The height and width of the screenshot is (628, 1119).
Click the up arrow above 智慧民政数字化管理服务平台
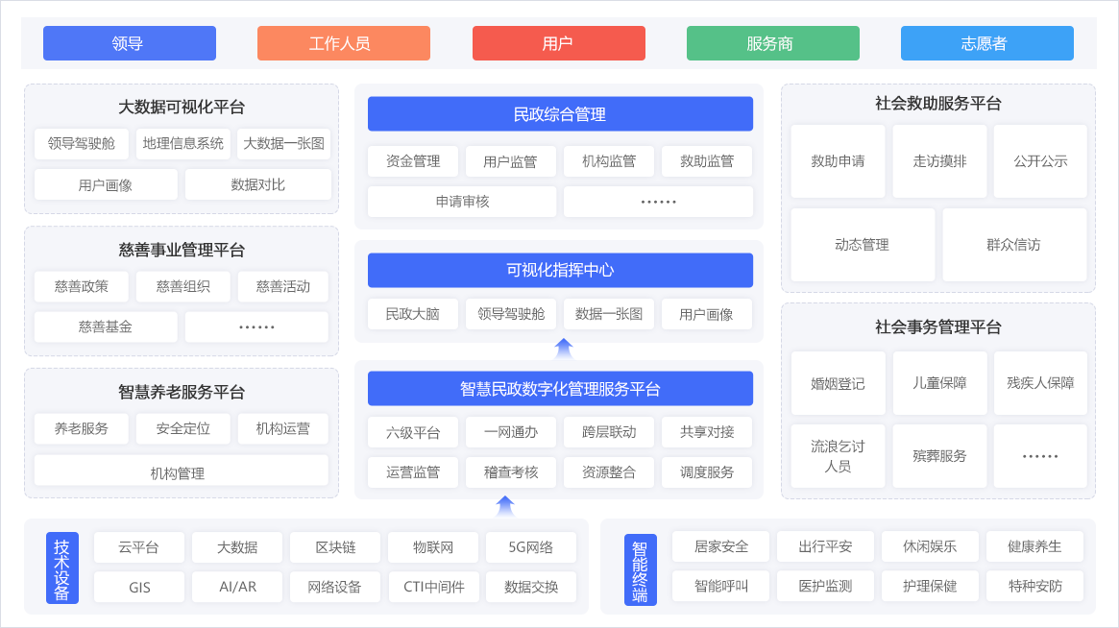pos(564,349)
